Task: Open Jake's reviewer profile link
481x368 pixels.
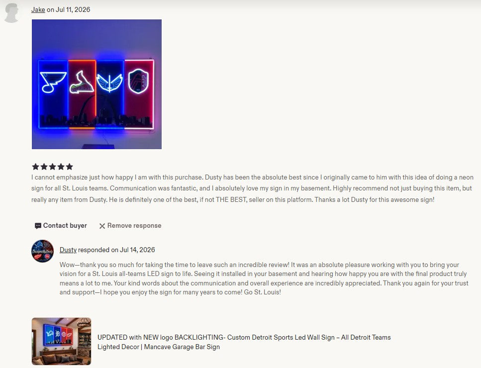Action: (38, 9)
